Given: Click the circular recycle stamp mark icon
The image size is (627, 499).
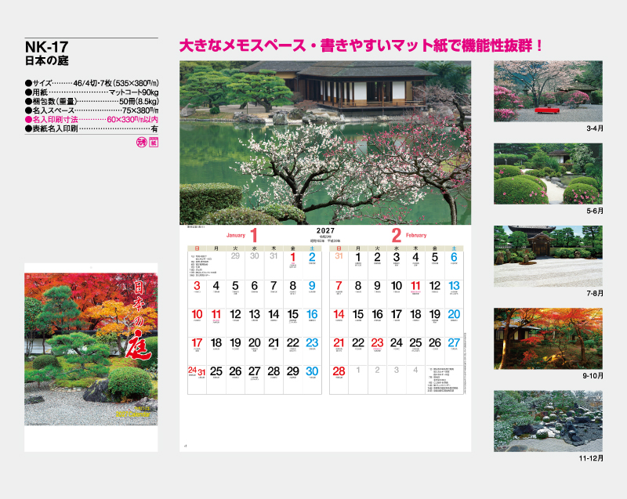Looking at the screenshot, I should click(141, 143).
